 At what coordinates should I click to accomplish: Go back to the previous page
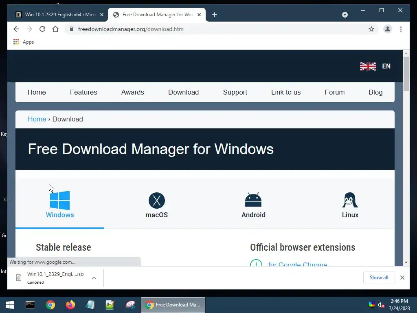click(x=16, y=29)
